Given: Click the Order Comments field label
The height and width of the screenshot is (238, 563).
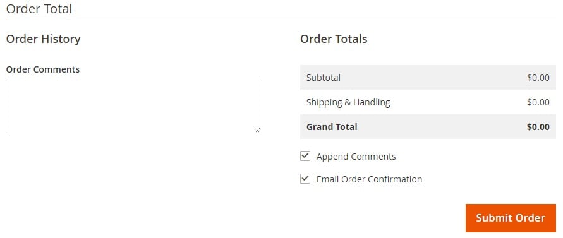Looking at the screenshot, I should point(43,69).
